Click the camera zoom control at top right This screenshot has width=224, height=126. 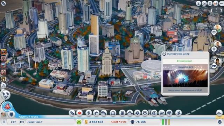click(x=217, y=10)
